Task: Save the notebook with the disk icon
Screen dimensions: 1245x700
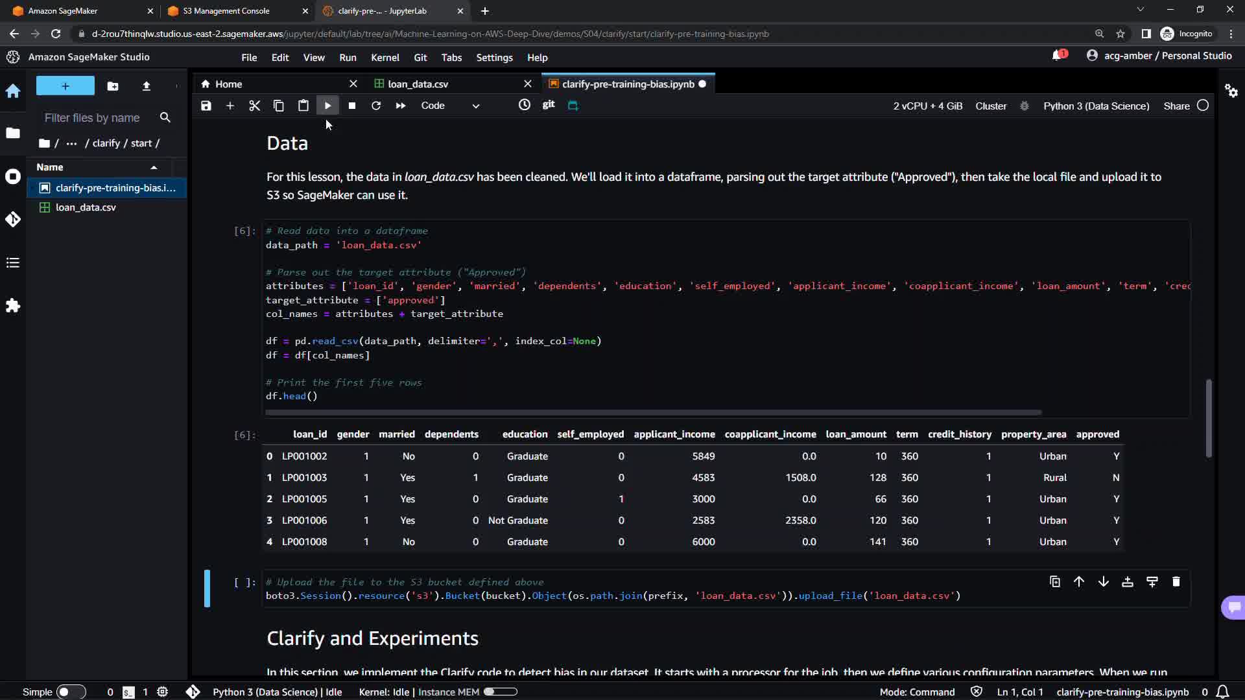Action: [x=206, y=106]
